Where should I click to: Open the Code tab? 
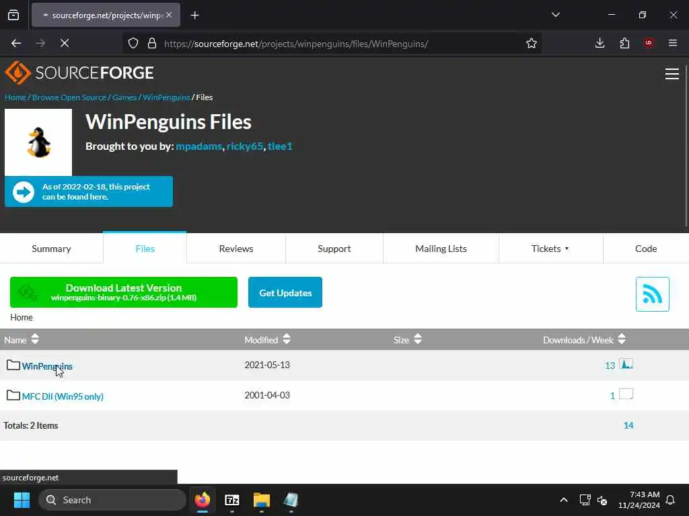pyautogui.click(x=646, y=249)
